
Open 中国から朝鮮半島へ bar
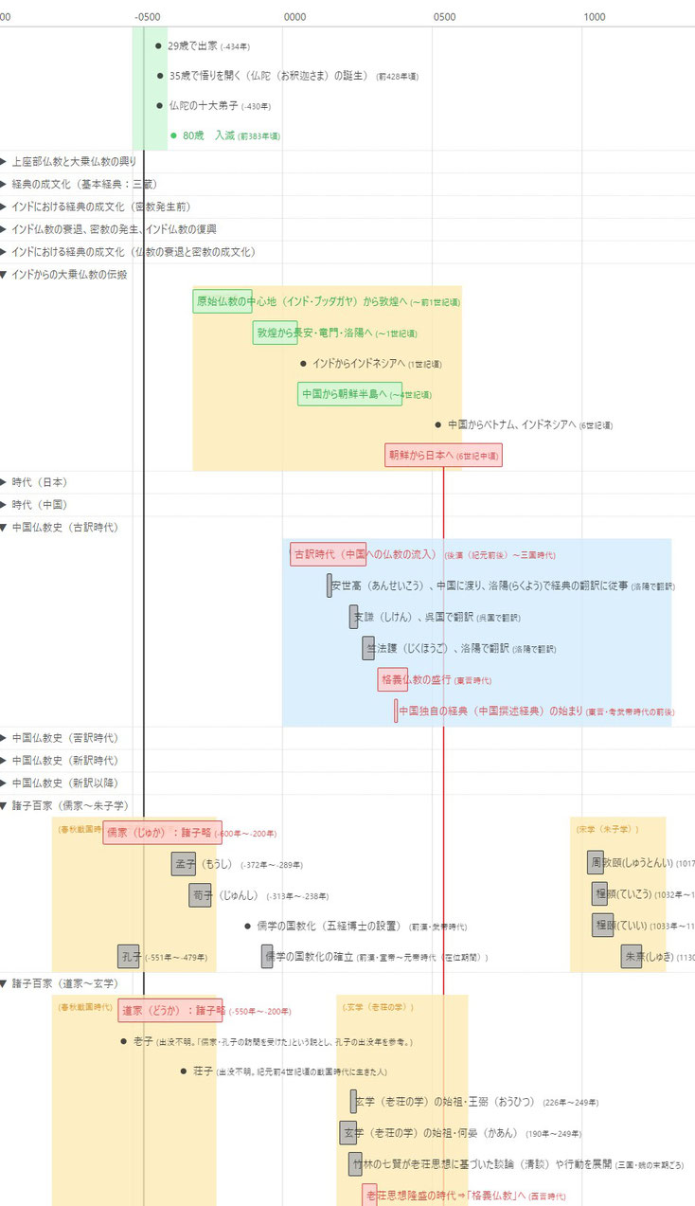click(350, 394)
